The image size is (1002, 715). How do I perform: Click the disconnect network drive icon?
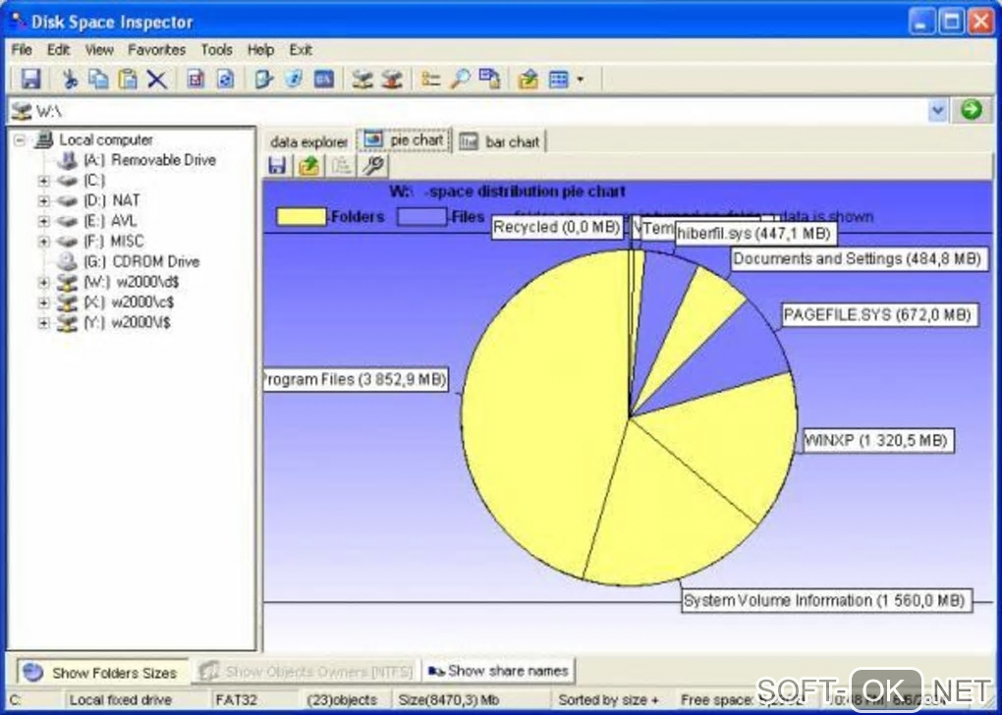coord(392,80)
